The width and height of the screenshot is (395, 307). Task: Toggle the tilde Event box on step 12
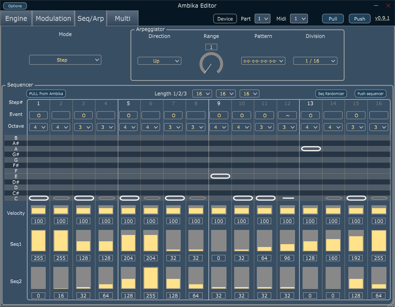(x=287, y=115)
